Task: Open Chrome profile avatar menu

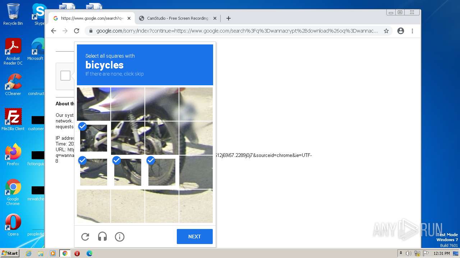Action: pos(401,31)
